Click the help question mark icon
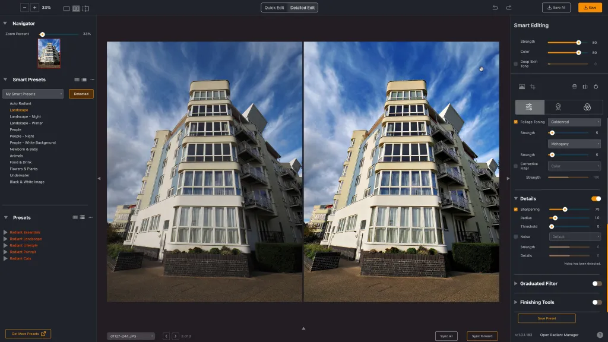The width and height of the screenshot is (608, 342). click(600, 335)
